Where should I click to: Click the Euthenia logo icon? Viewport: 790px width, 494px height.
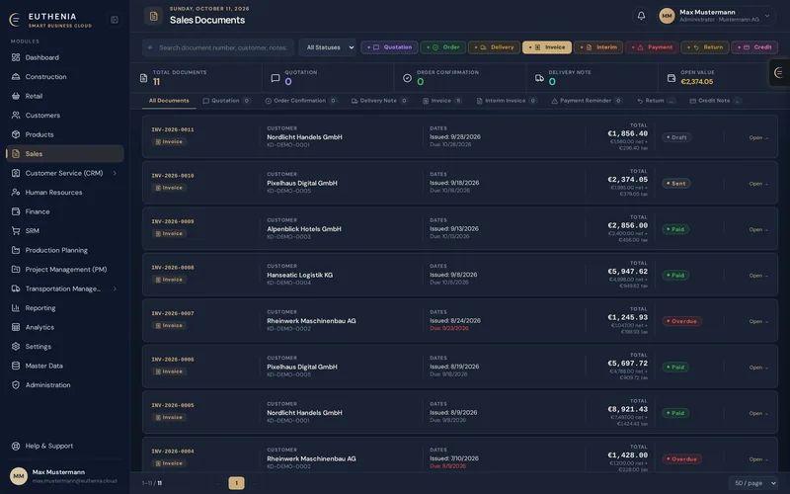15,20
